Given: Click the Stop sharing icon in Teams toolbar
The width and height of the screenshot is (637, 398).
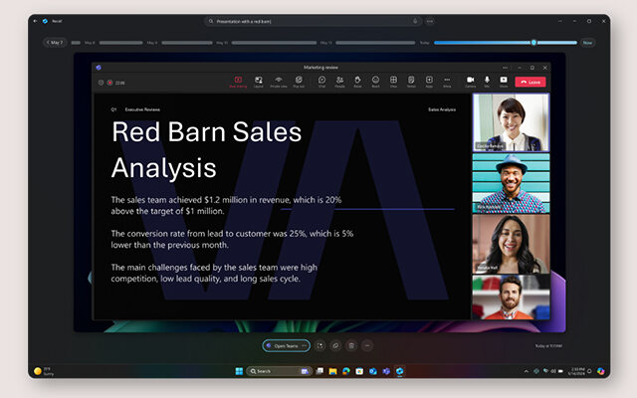Looking at the screenshot, I should pyautogui.click(x=238, y=81).
